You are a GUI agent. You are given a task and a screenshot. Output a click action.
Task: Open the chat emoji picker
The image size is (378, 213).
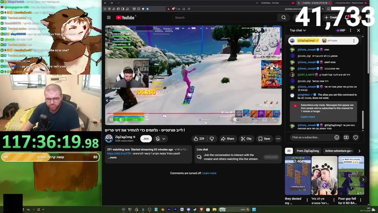(x=337, y=137)
